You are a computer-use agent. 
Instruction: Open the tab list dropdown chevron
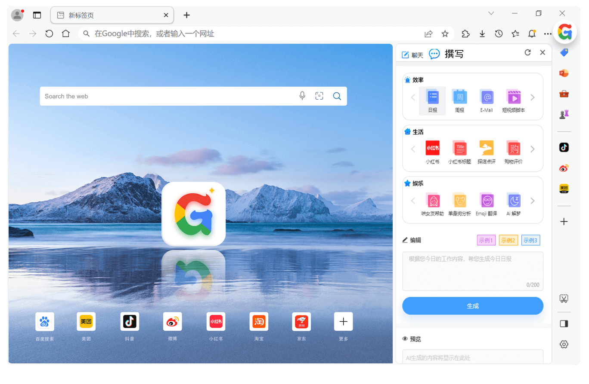pos(491,13)
